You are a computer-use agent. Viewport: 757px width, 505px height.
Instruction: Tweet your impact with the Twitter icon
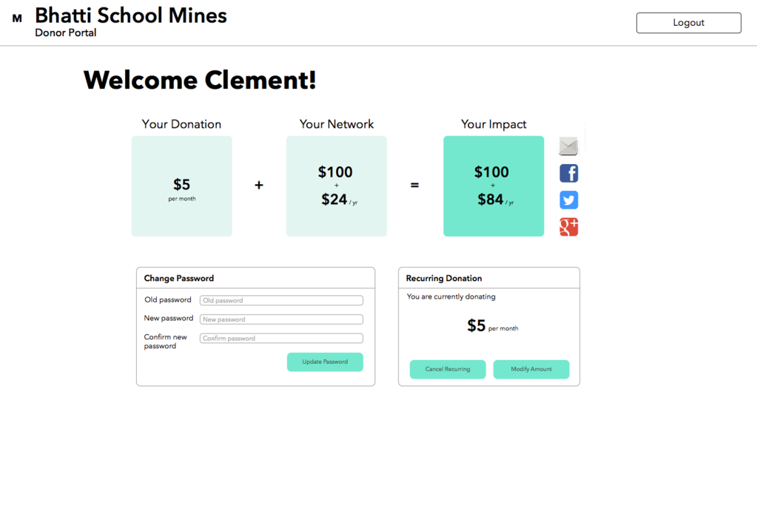[x=569, y=200]
